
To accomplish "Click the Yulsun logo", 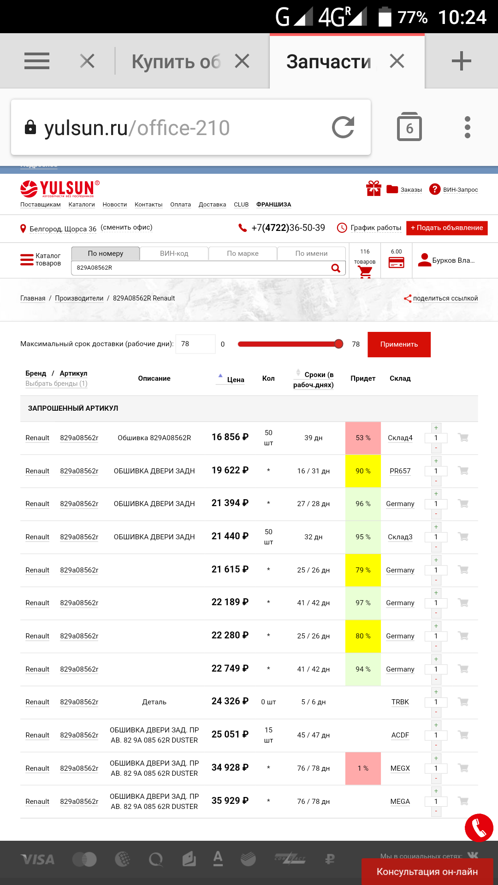I will (x=60, y=189).
